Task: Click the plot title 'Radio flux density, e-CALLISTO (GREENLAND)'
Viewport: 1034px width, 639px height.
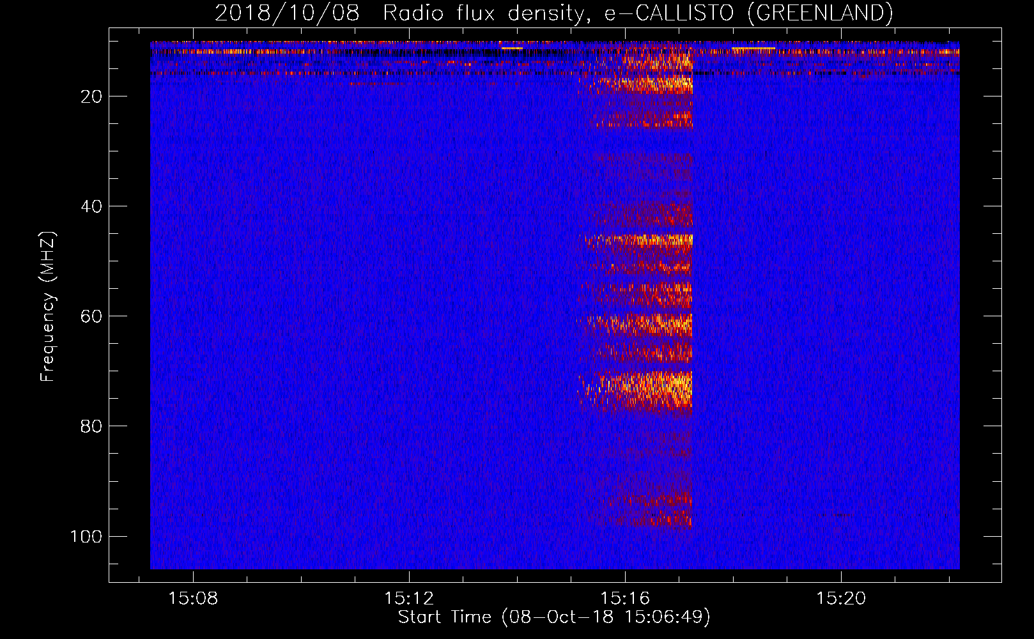Action: 638,13
